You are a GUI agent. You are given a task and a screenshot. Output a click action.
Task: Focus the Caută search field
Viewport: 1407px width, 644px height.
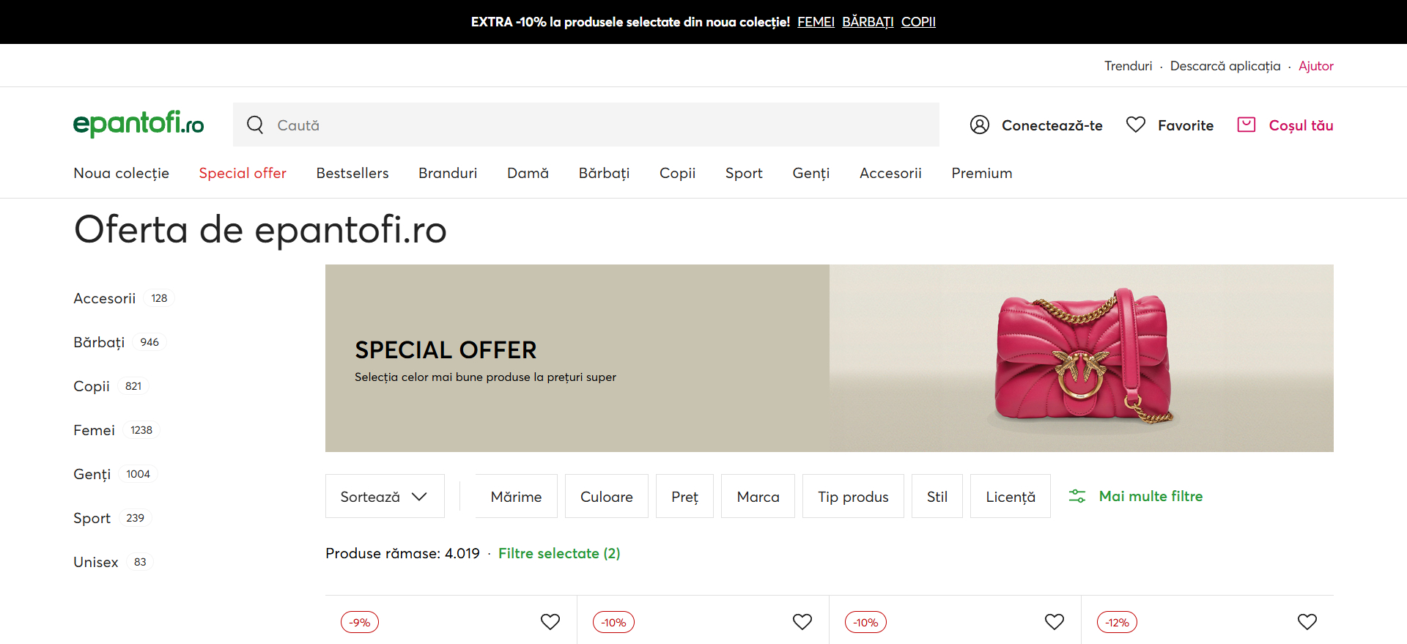pos(586,125)
